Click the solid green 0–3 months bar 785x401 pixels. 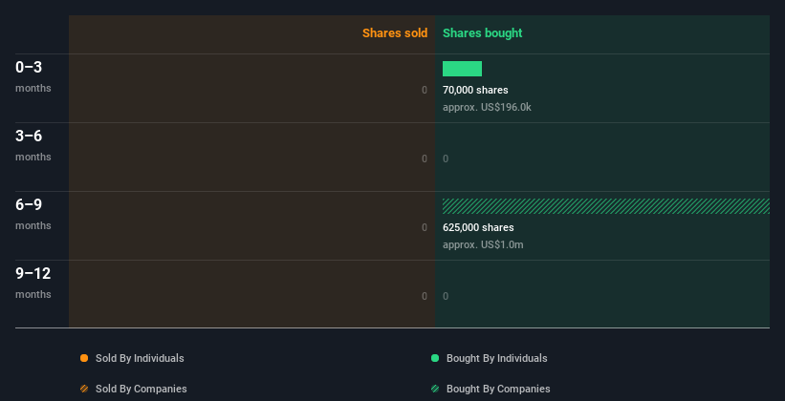point(462,69)
